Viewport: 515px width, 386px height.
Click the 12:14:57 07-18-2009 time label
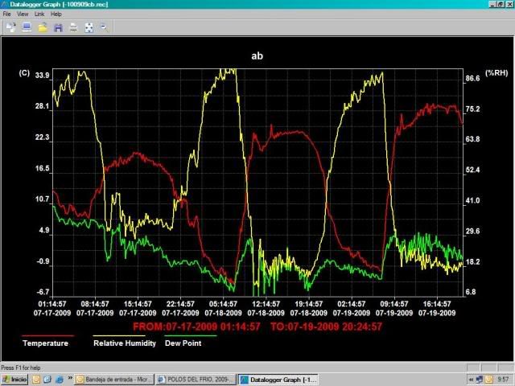pos(266,309)
